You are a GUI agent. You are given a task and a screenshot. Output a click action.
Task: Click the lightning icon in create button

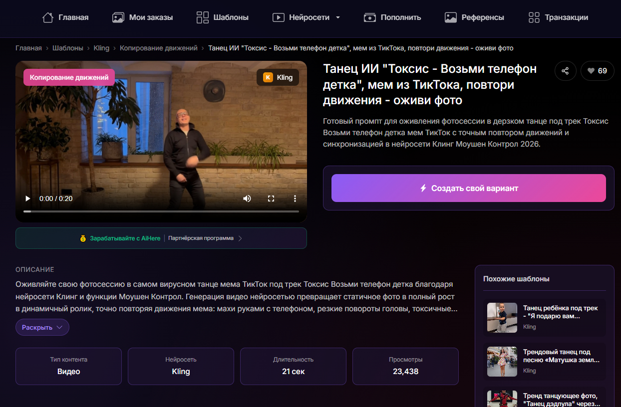(x=423, y=188)
